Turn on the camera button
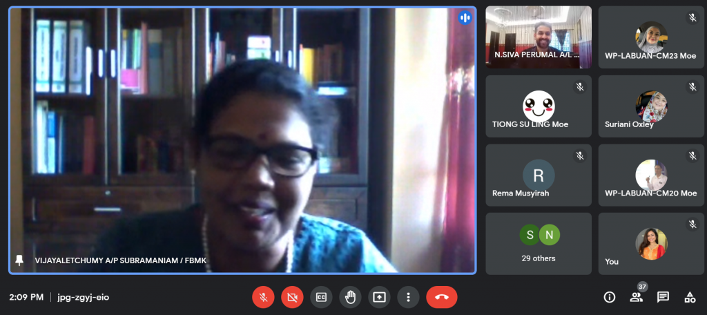The height and width of the screenshot is (315, 707). [292, 297]
